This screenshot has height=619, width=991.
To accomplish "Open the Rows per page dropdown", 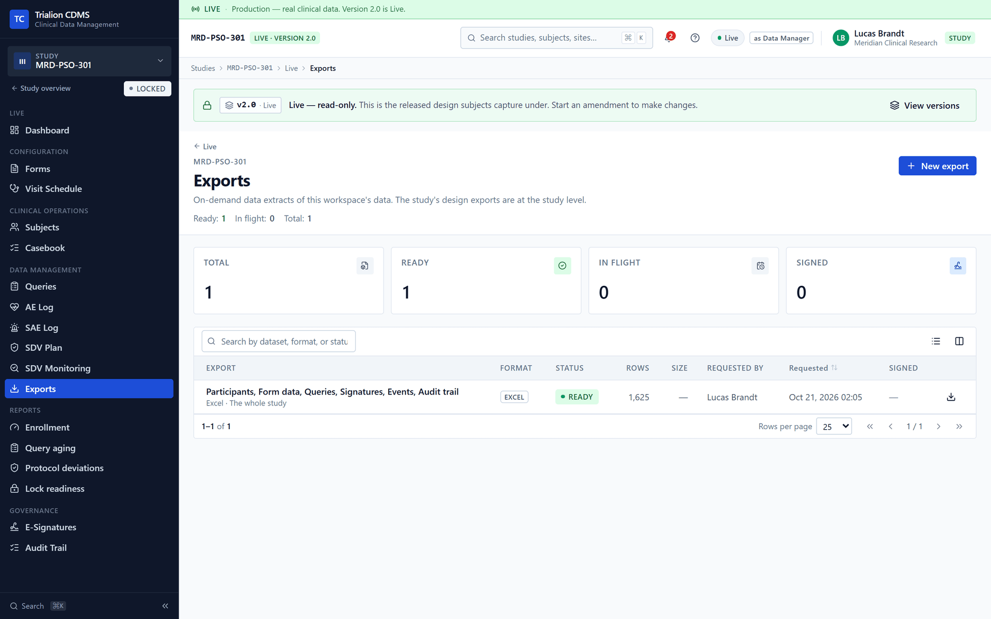I will click(834, 426).
